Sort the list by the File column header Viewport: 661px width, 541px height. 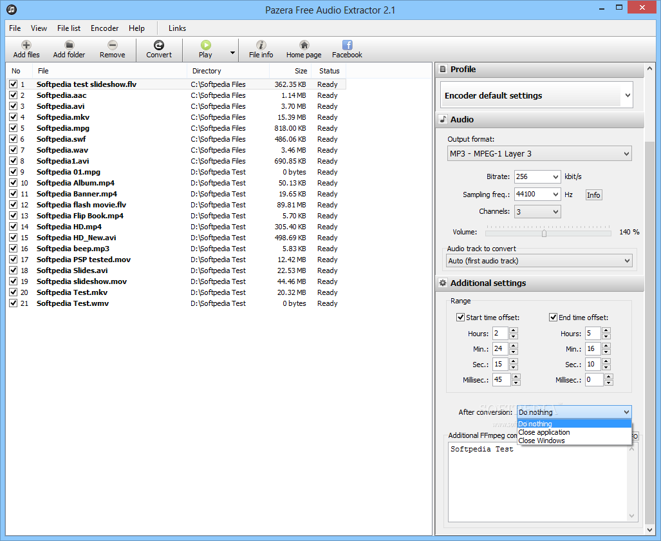pyautogui.click(x=110, y=71)
